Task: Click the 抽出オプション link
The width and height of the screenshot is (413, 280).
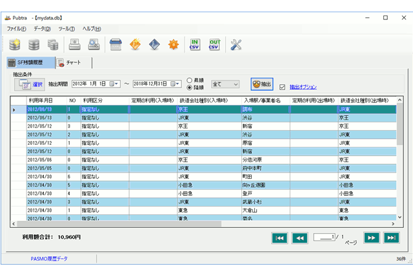Action: click(303, 86)
